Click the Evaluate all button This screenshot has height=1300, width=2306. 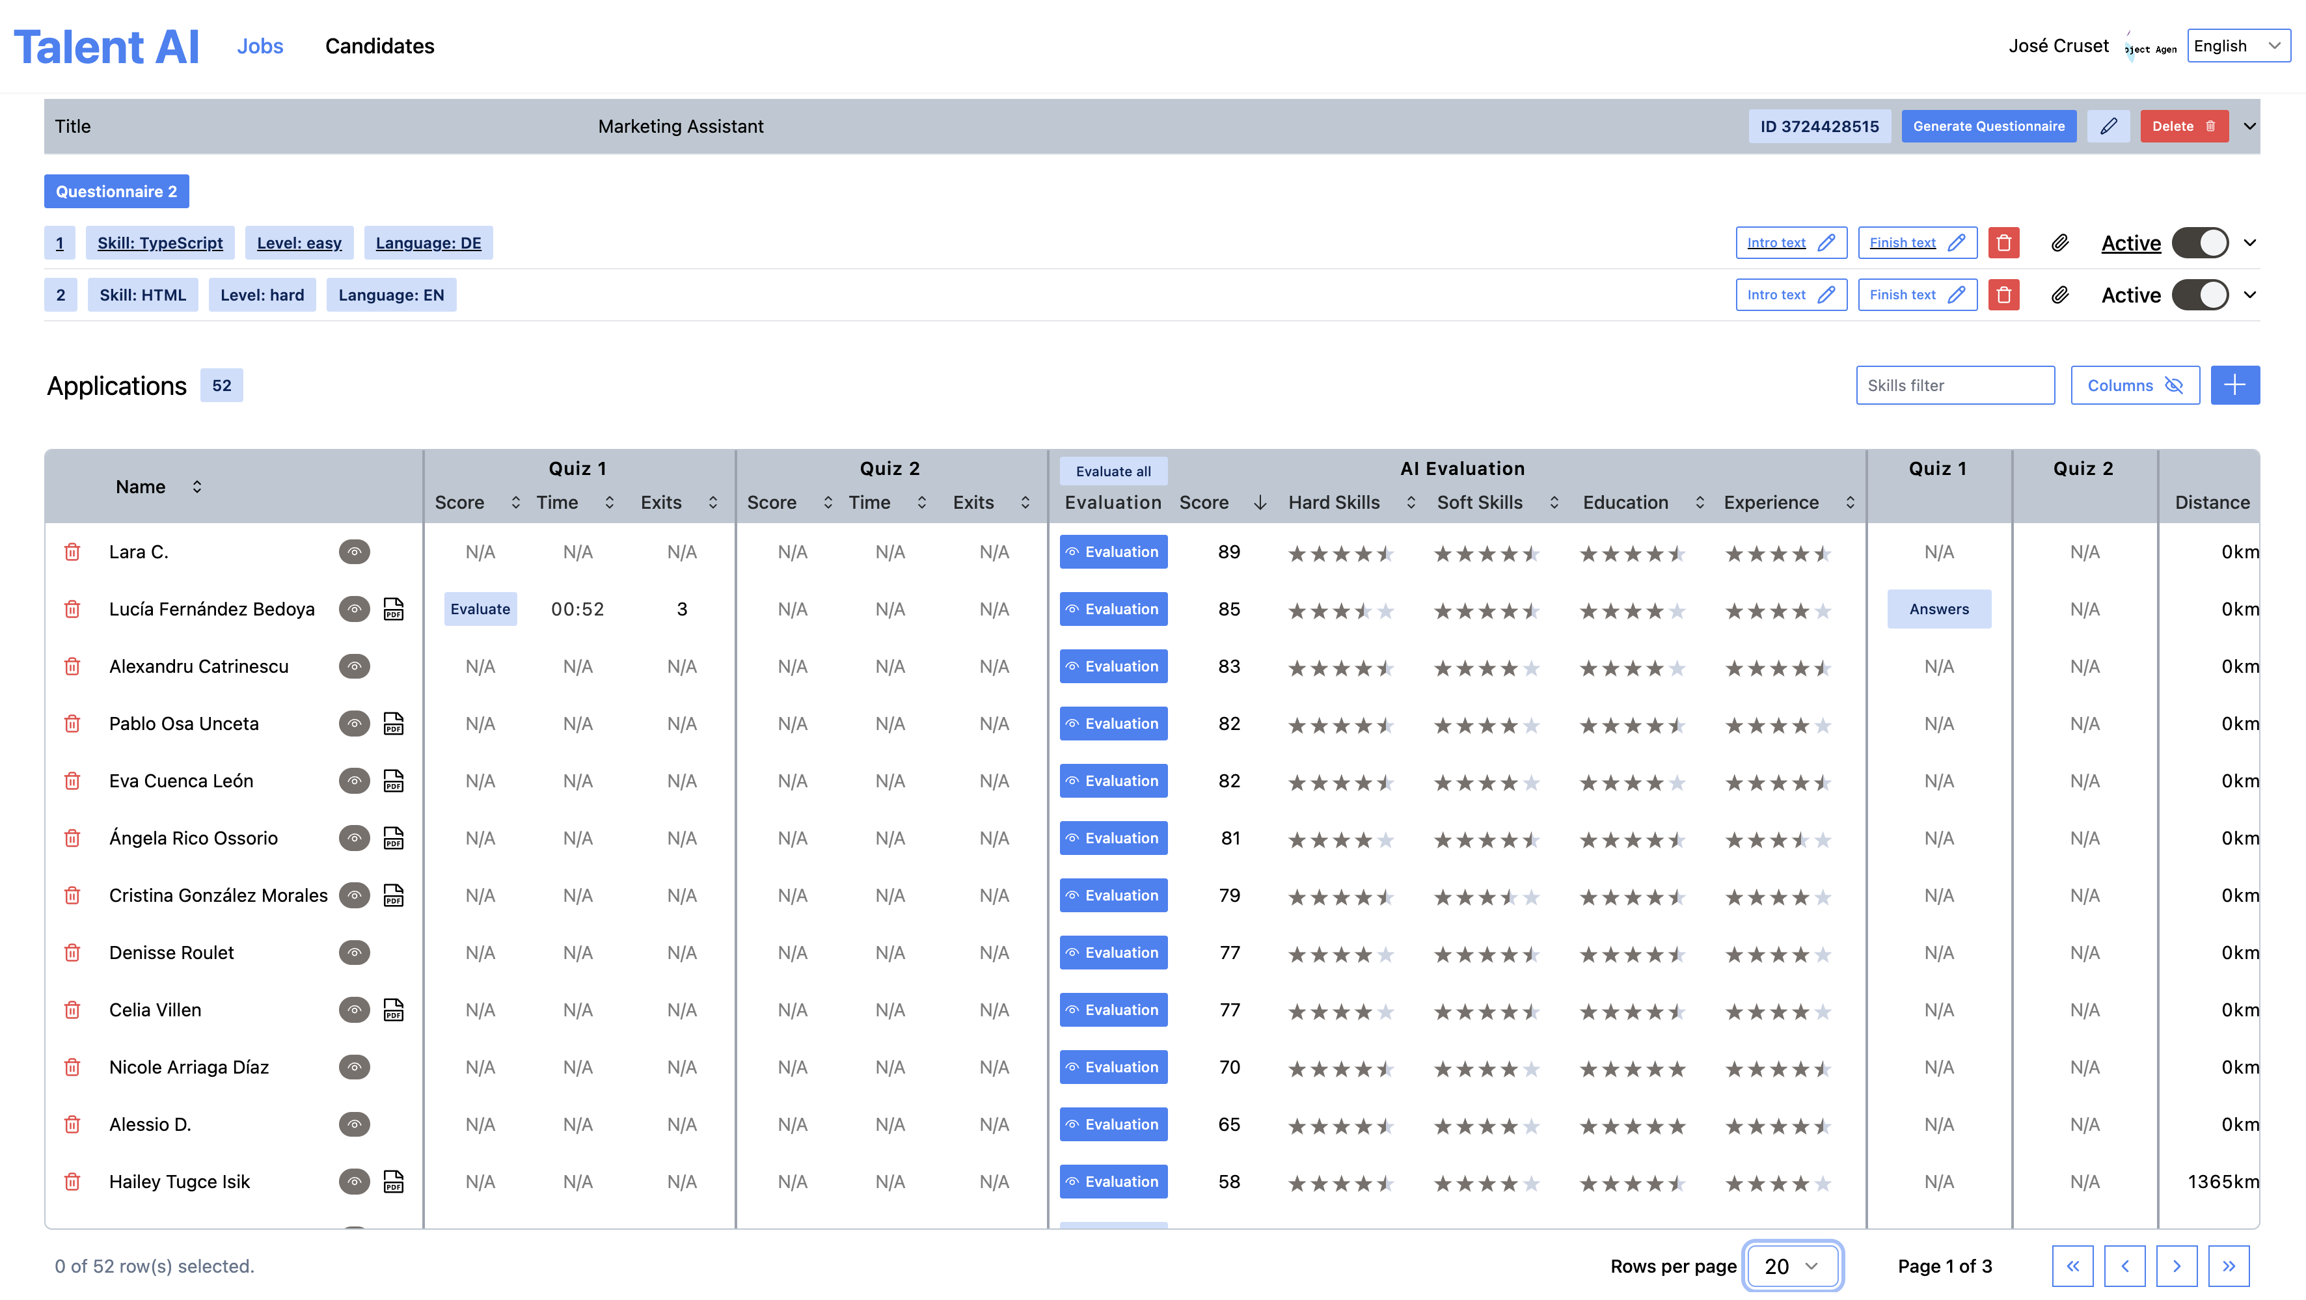tap(1113, 471)
